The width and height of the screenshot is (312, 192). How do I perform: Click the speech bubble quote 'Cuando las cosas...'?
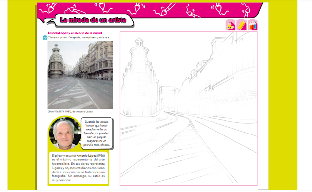point(97,133)
